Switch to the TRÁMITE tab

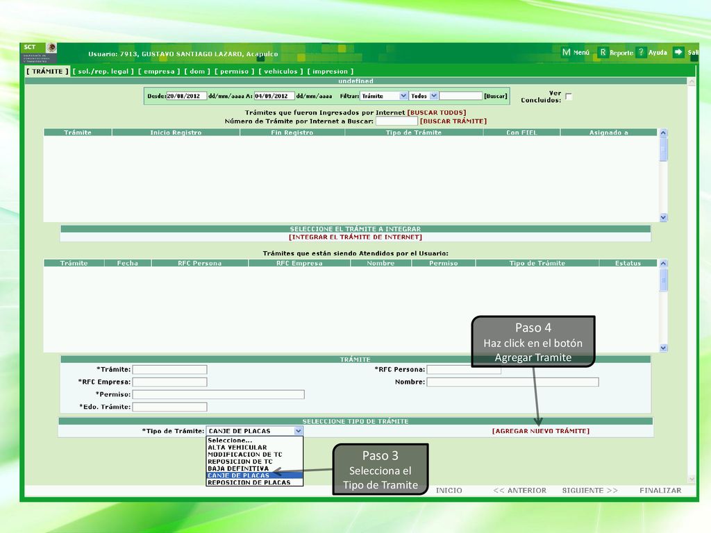[47, 71]
